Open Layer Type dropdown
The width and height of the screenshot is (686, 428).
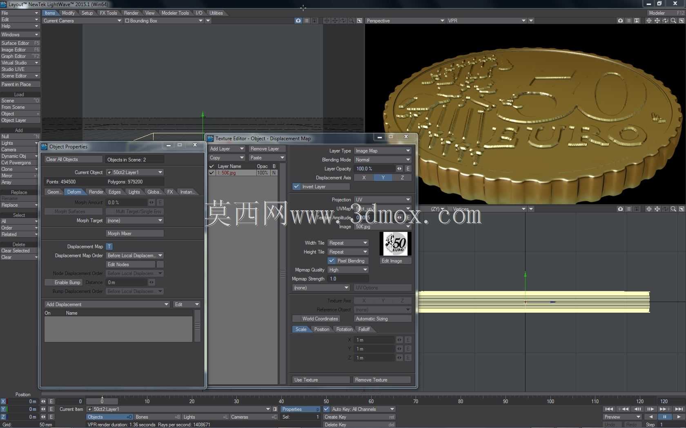(x=383, y=151)
